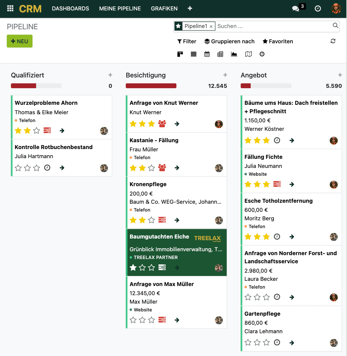Screen dimensions: 347x356
Task: Click salesperson avatar on Kronenpflege card
Action: [219, 220]
